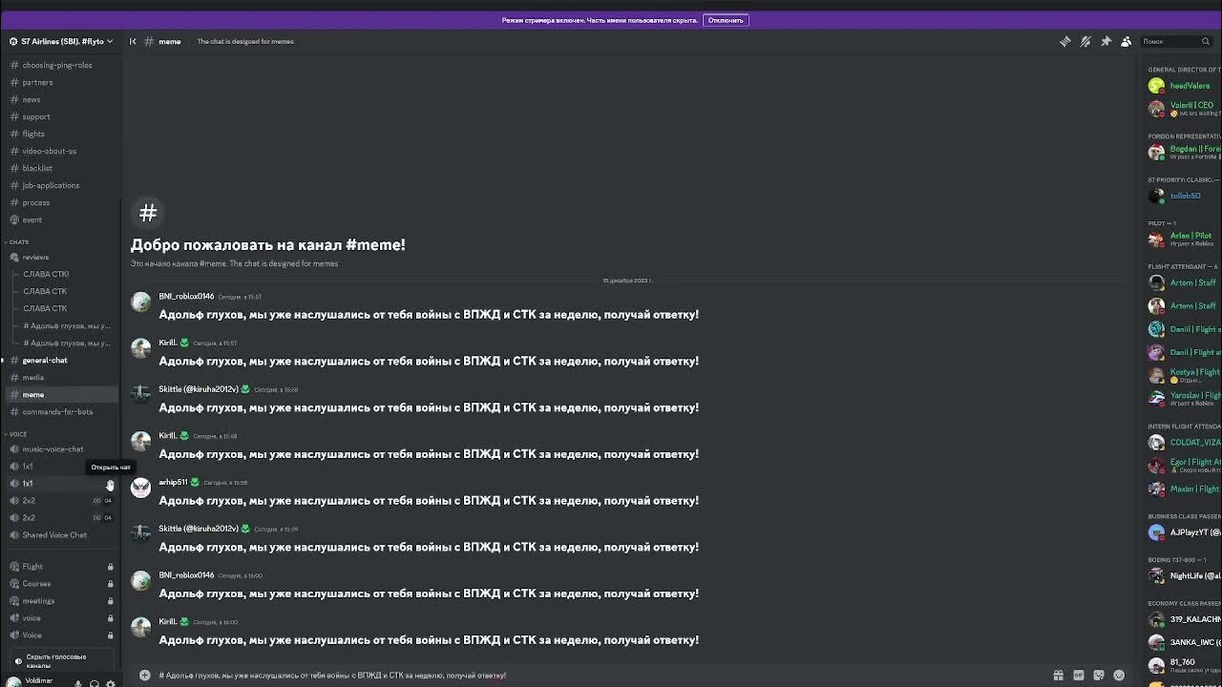
Task: Open the emoji picker
Action: tap(1119, 676)
